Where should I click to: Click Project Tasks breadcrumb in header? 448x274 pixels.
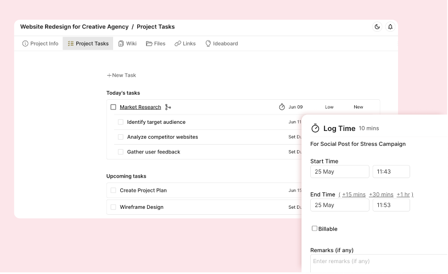click(156, 27)
